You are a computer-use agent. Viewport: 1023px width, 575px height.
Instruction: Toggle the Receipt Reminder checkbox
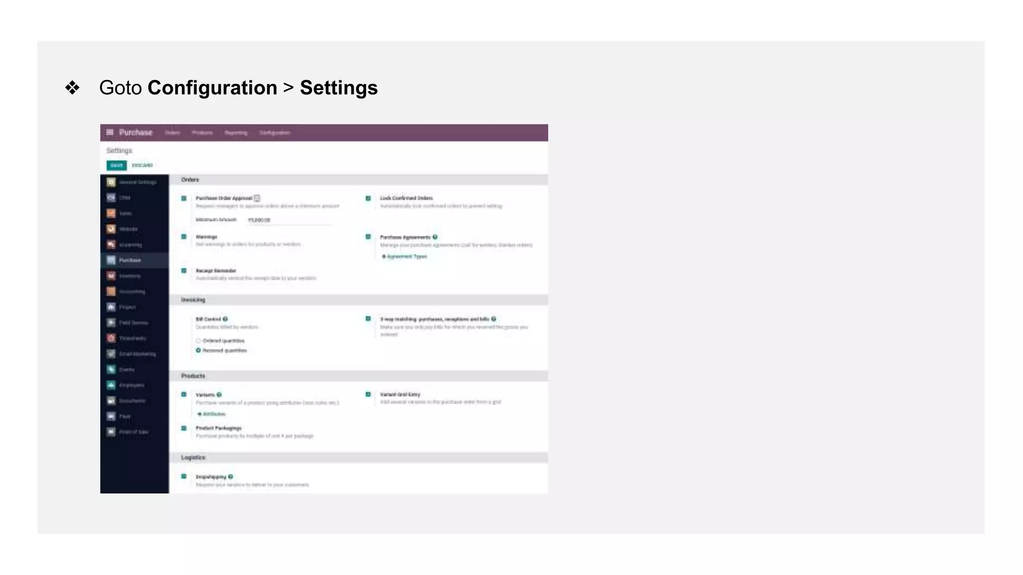[184, 271]
